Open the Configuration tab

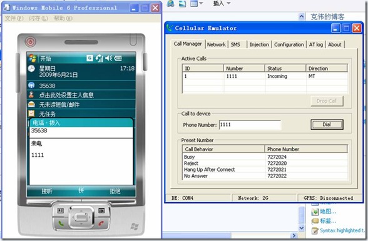click(289, 44)
